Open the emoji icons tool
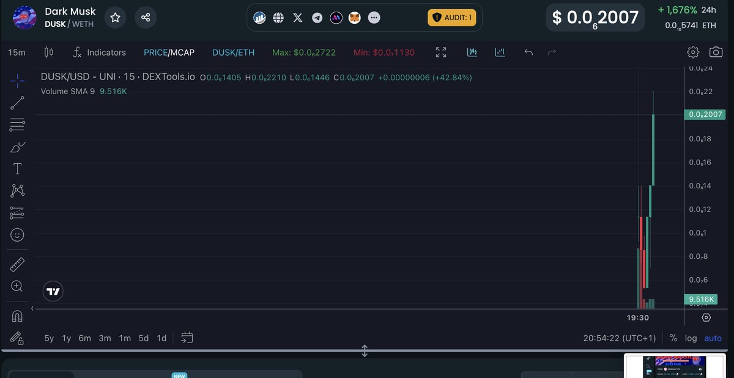 [17, 234]
